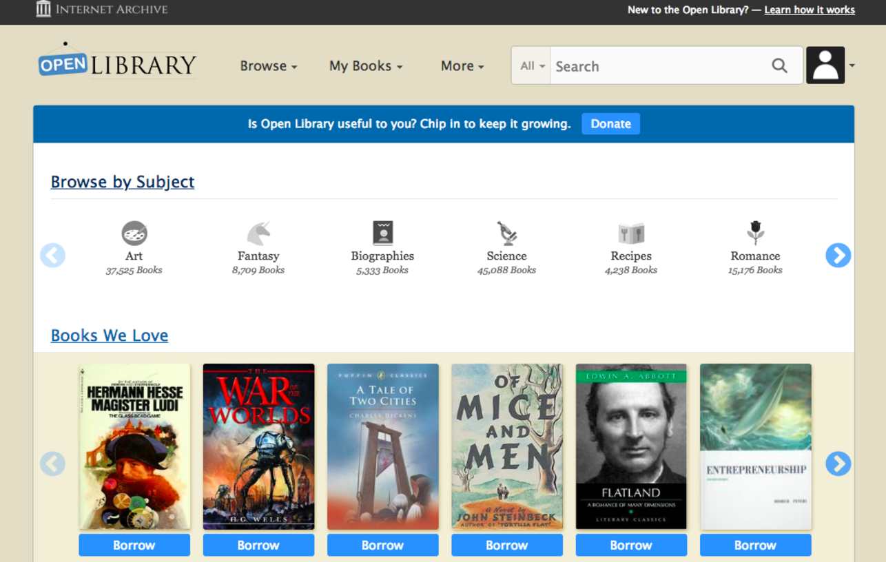Borrow the Of Mice and Men book
This screenshot has height=562, width=886.
pyautogui.click(x=507, y=545)
